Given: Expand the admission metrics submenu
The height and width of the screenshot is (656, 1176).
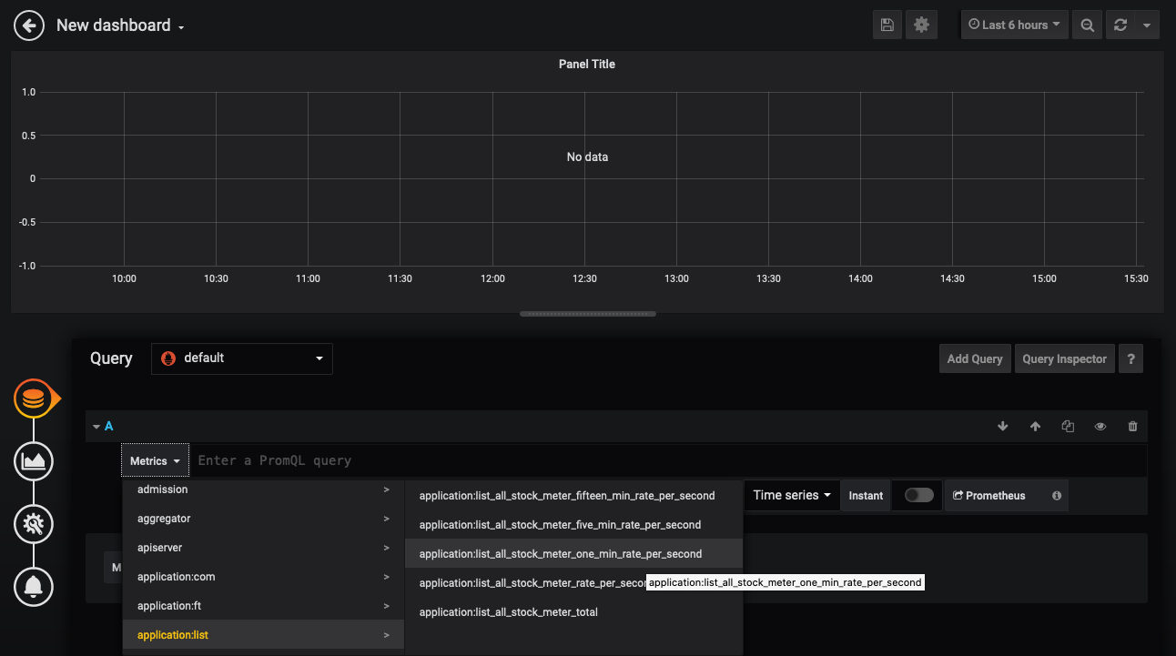Looking at the screenshot, I should pyautogui.click(x=264, y=489).
